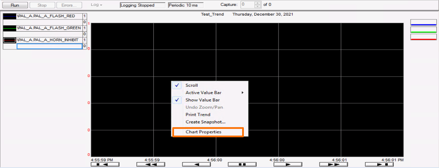The image size is (439, 168).
Task: Click the green pen color swatch for FLASH_GREEN
Action: tap(9, 28)
